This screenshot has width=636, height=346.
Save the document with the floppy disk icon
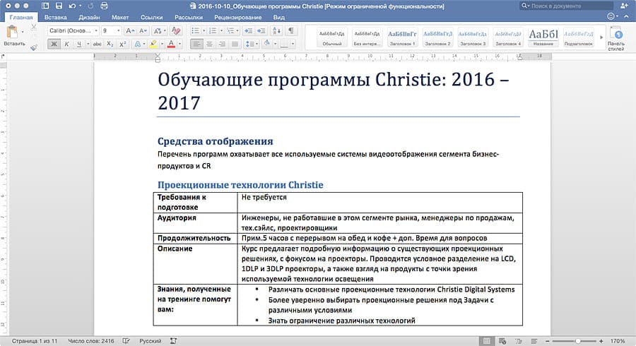[59, 6]
